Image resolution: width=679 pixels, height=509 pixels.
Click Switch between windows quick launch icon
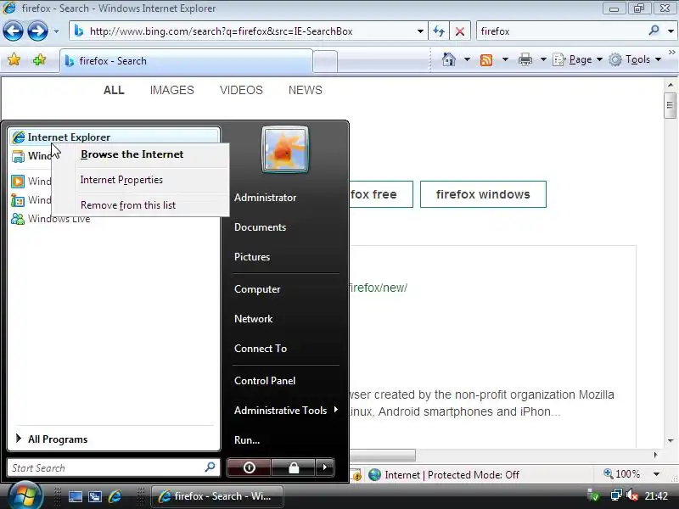pos(95,496)
